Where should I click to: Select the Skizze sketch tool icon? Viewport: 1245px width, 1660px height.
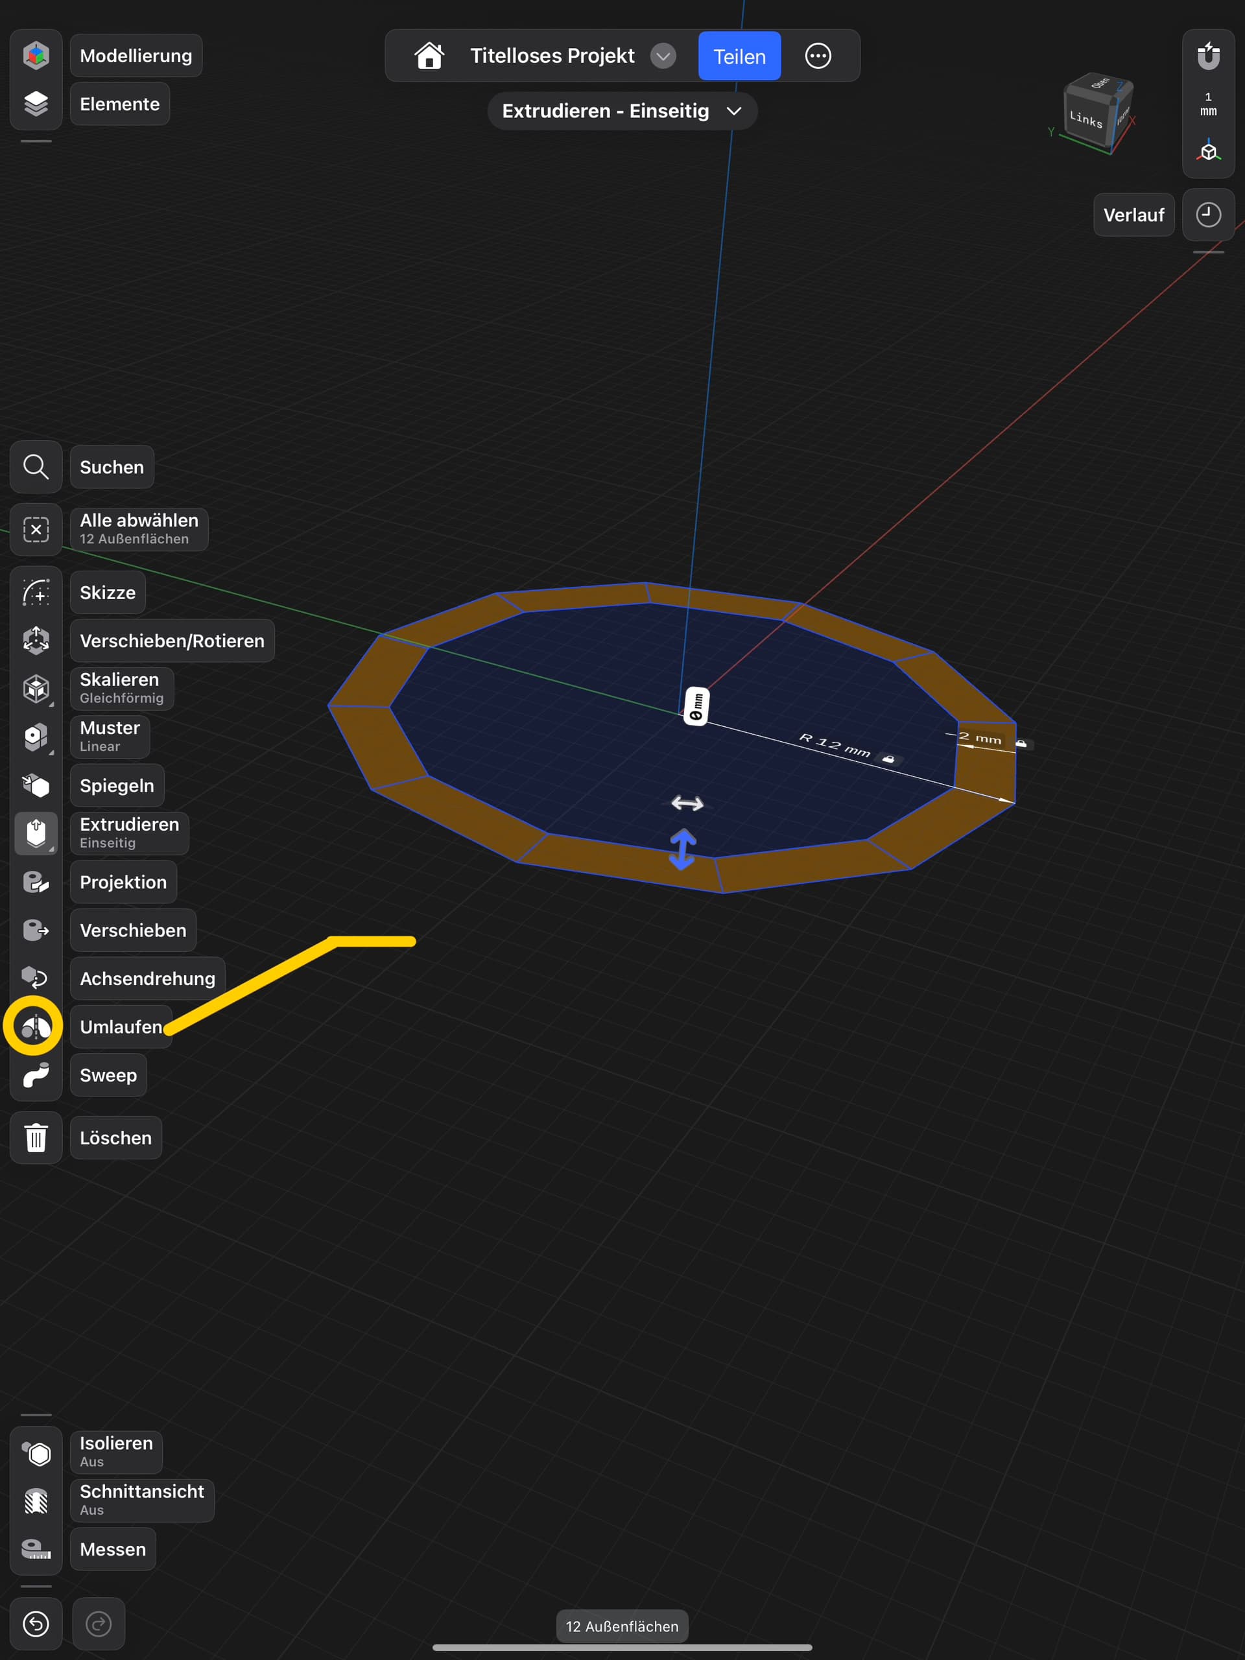(x=36, y=592)
